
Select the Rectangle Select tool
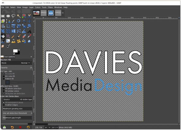pos(3,16)
